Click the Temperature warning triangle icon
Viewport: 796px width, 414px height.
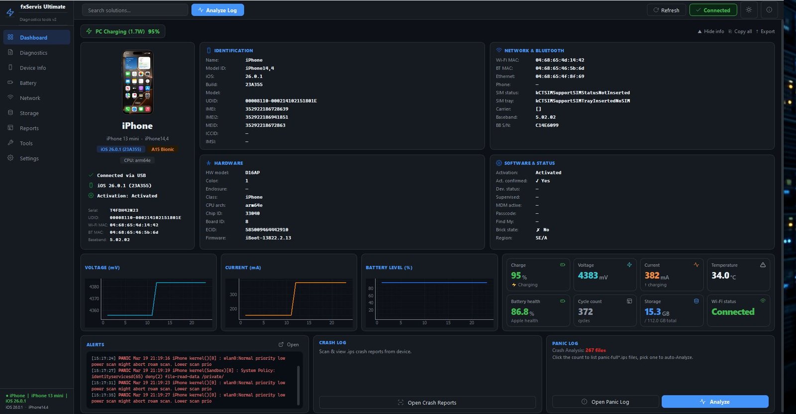pos(763,265)
